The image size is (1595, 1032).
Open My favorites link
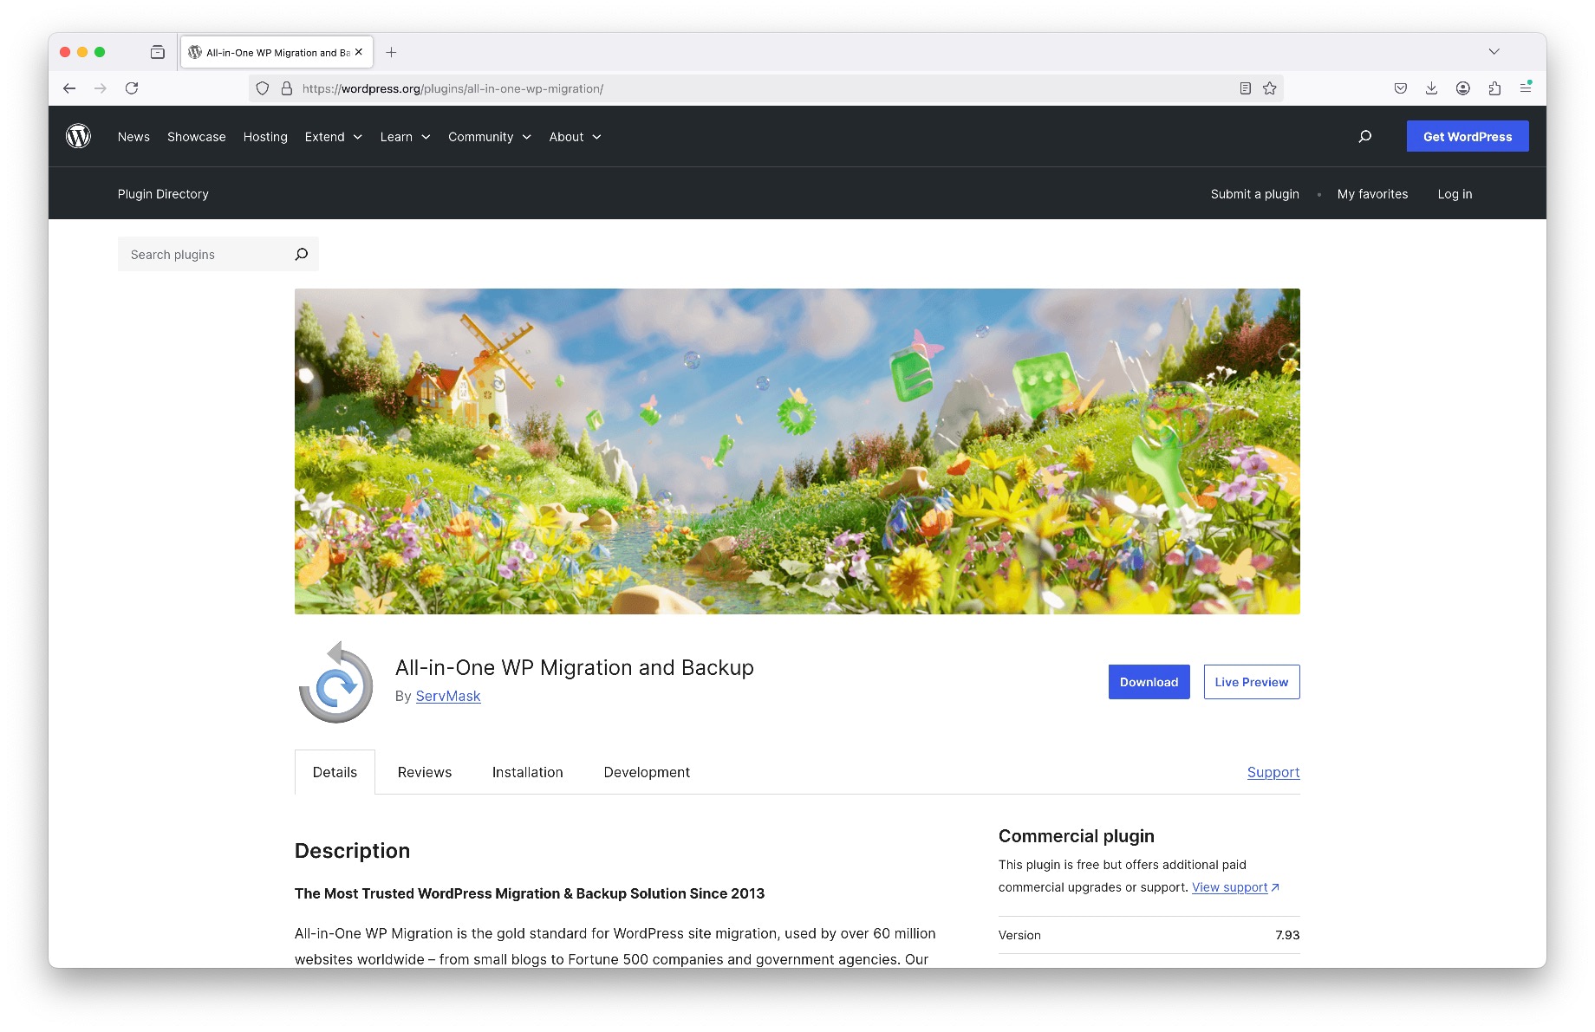click(1373, 194)
